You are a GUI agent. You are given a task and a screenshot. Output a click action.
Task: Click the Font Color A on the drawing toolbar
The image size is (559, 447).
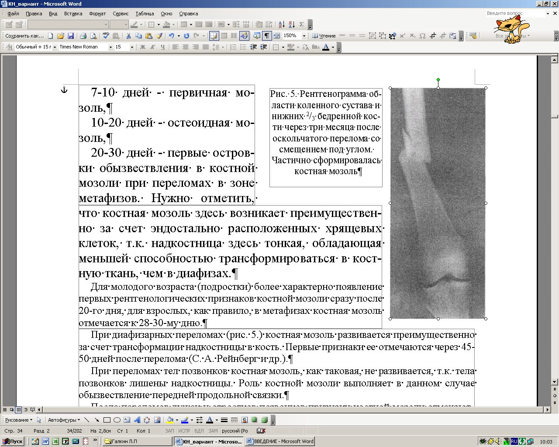tap(209, 420)
